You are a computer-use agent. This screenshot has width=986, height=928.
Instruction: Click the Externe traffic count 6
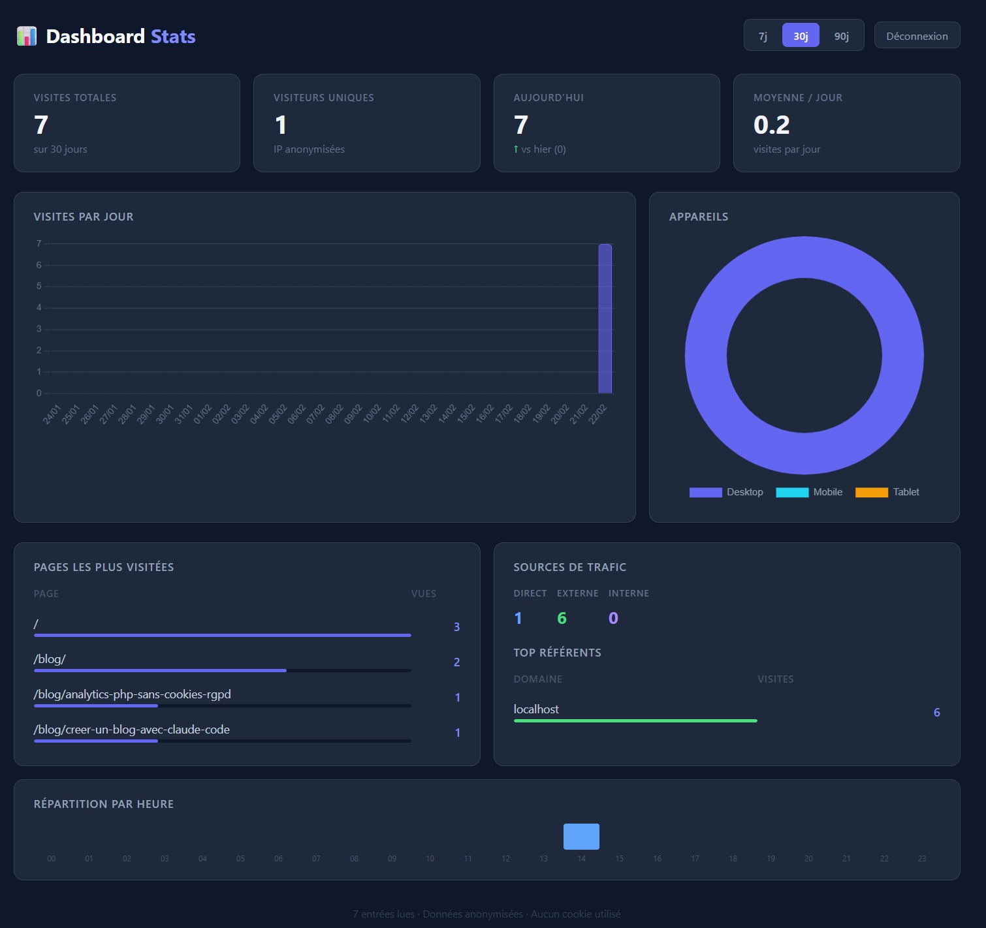pyautogui.click(x=562, y=618)
